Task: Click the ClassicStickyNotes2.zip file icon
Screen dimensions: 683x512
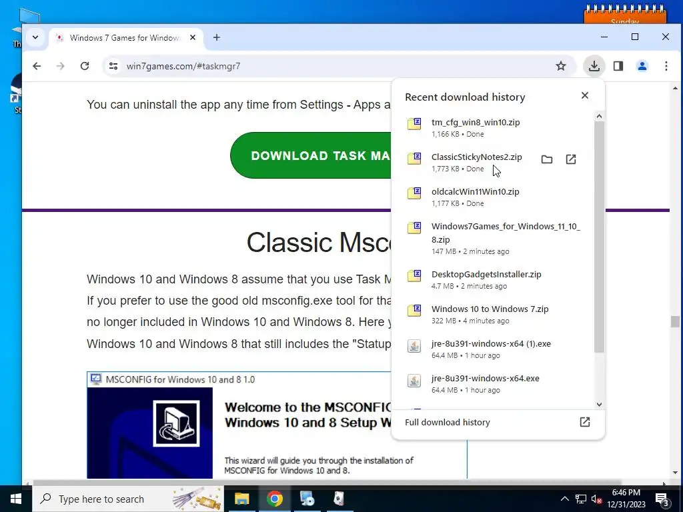Action: [x=414, y=159]
